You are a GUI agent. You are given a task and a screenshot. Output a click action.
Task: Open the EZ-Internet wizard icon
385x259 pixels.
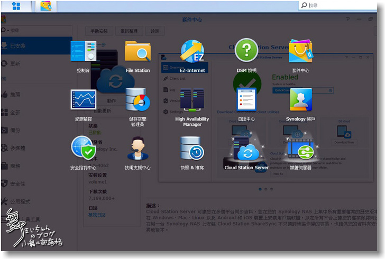(192, 52)
